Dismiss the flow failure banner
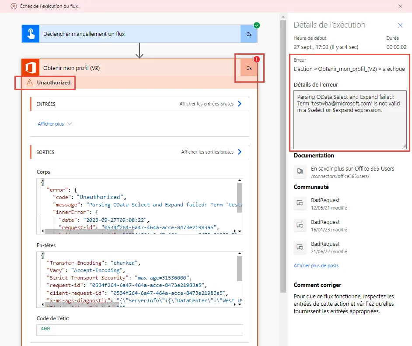412x346 pixels. (x=400, y=6)
